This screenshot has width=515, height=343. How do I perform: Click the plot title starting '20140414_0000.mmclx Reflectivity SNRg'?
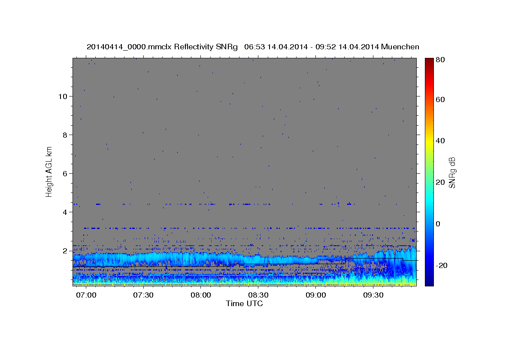click(253, 47)
